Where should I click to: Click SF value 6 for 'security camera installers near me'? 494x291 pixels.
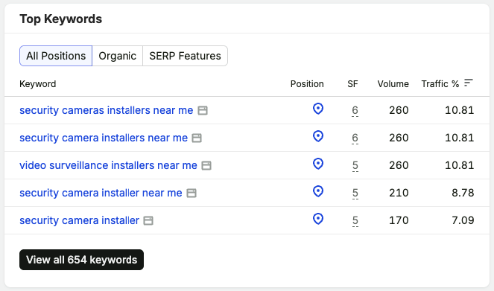tap(355, 138)
